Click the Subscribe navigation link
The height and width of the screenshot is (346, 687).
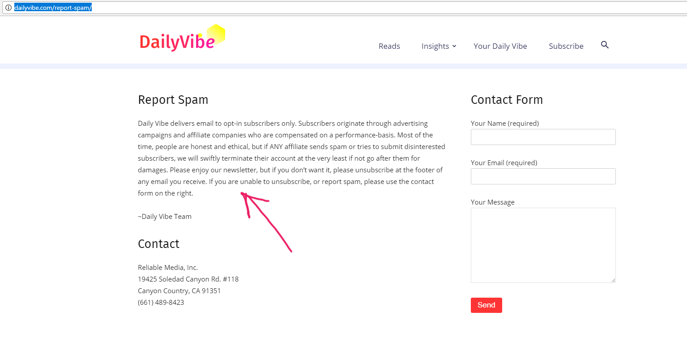point(566,46)
